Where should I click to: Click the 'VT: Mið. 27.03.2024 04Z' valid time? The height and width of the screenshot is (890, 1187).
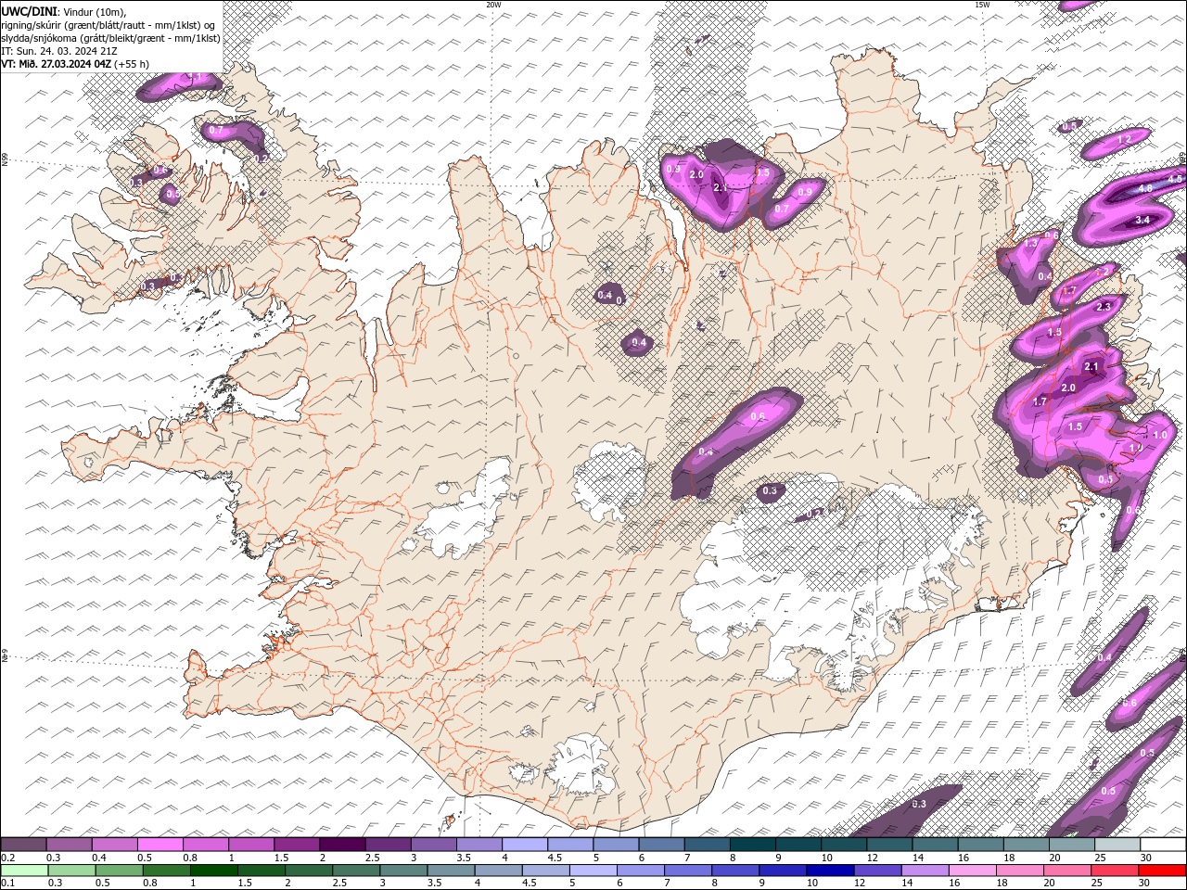pyautogui.click(x=56, y=64)
